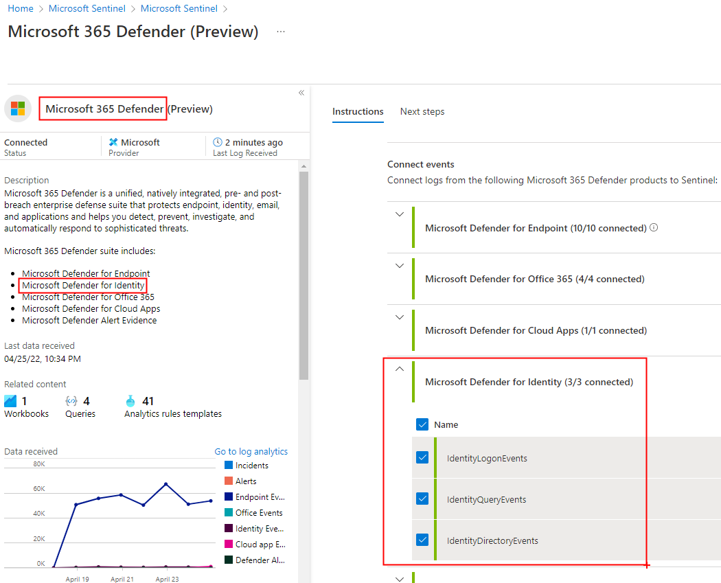Viewport: 721px width, 583px height.
Task: Collapse the left panel with double chevron
Action: (301, 93)
